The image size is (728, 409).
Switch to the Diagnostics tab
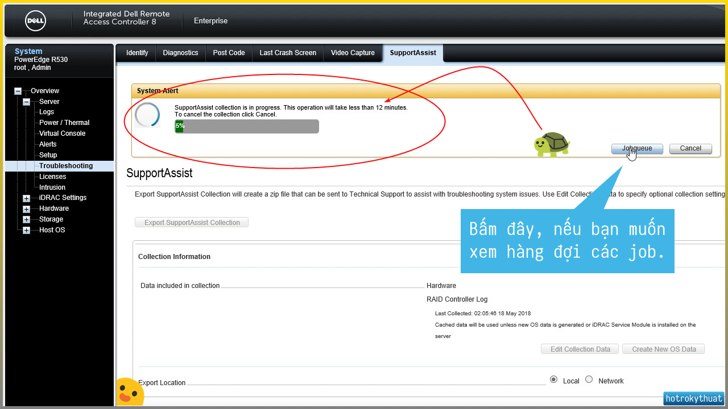180,53
